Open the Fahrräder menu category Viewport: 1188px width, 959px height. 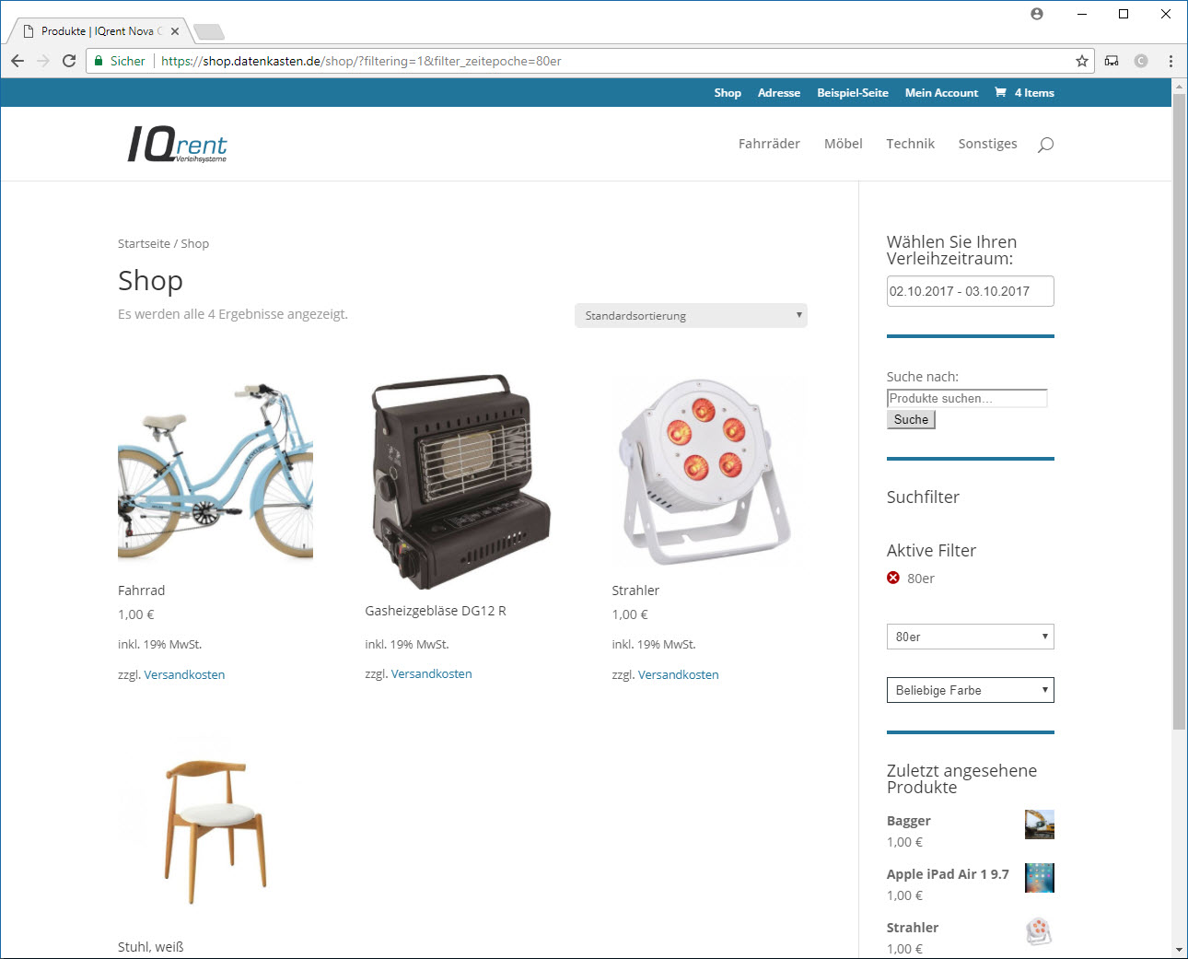click(769, 144)
